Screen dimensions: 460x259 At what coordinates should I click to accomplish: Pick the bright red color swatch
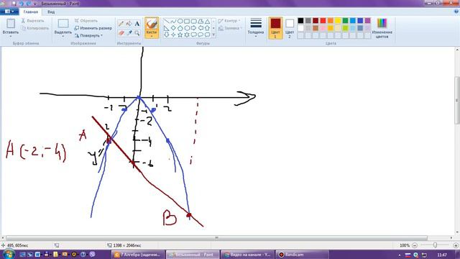[x=323, y=21]
